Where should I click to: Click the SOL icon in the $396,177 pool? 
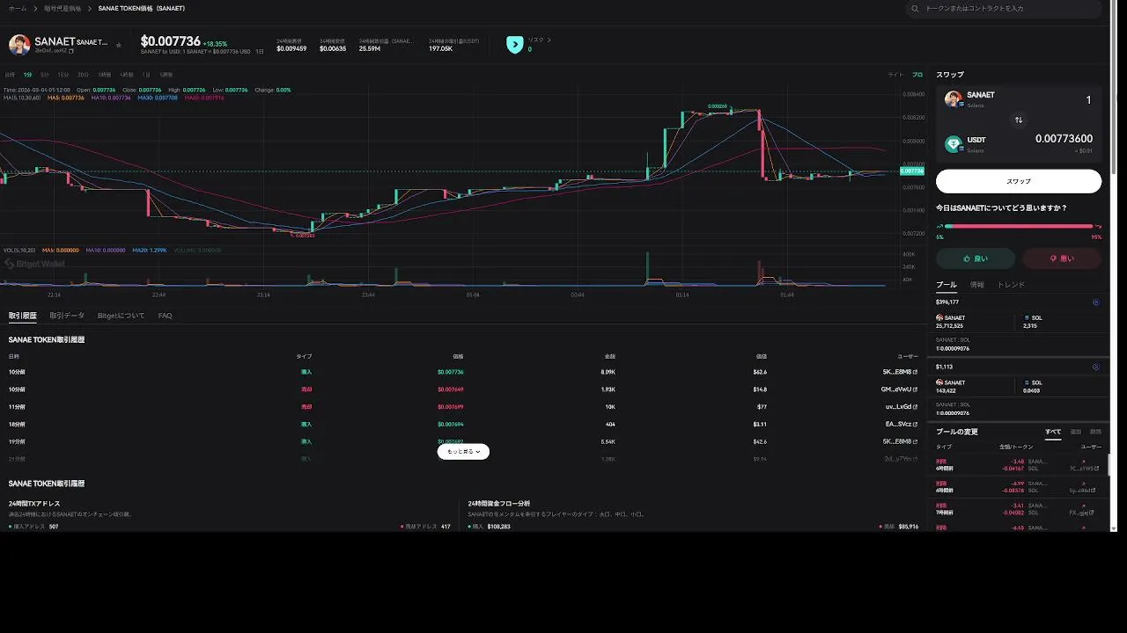(x=1027, y=317)
